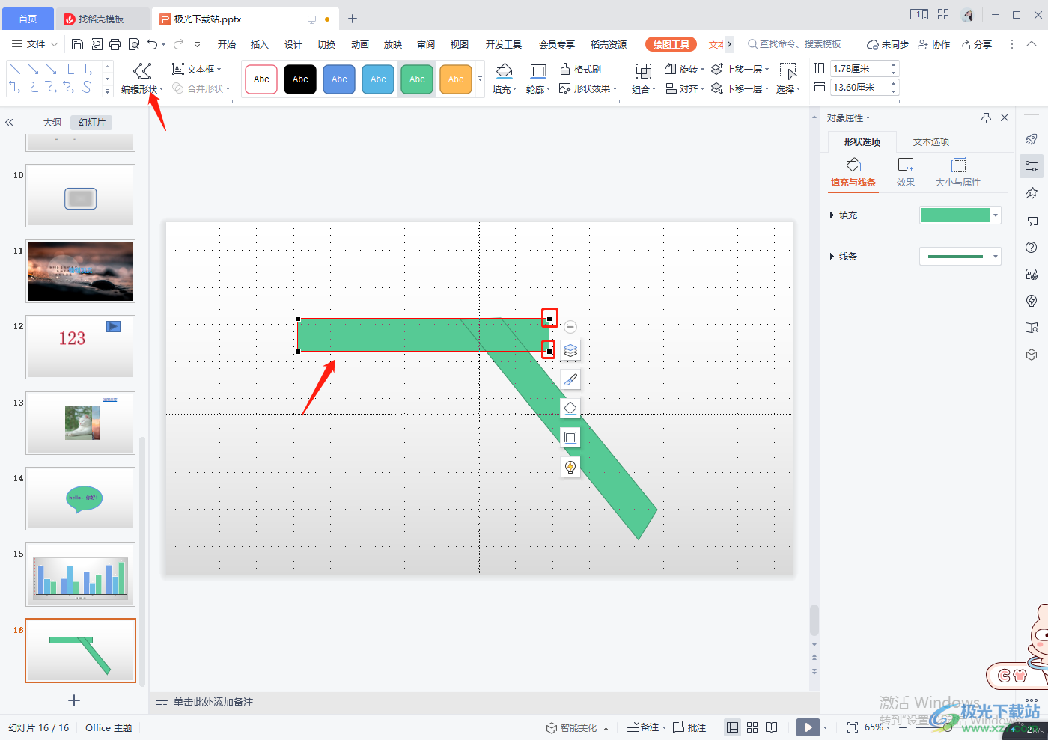
Task: Pin the 对象属性 panel
Action: tap(986, 117)
